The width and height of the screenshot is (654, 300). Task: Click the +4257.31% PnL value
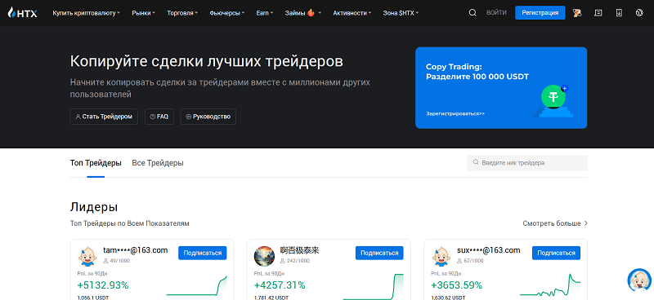click(280, 285)
